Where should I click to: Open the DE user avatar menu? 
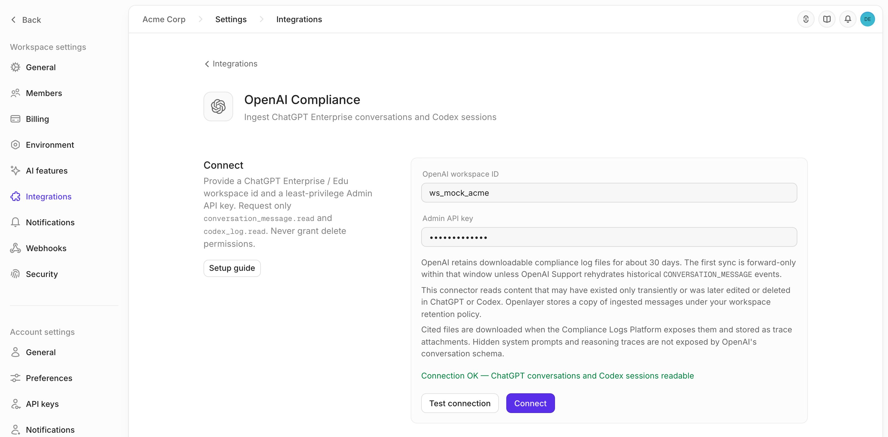(867, 19)
